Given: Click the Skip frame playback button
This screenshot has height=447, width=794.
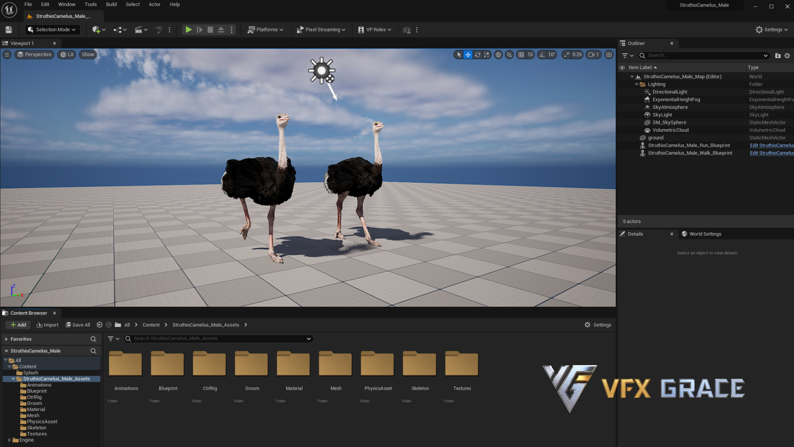Looking at the screenshot, I should pyautogui.click(x=199, y=30).
